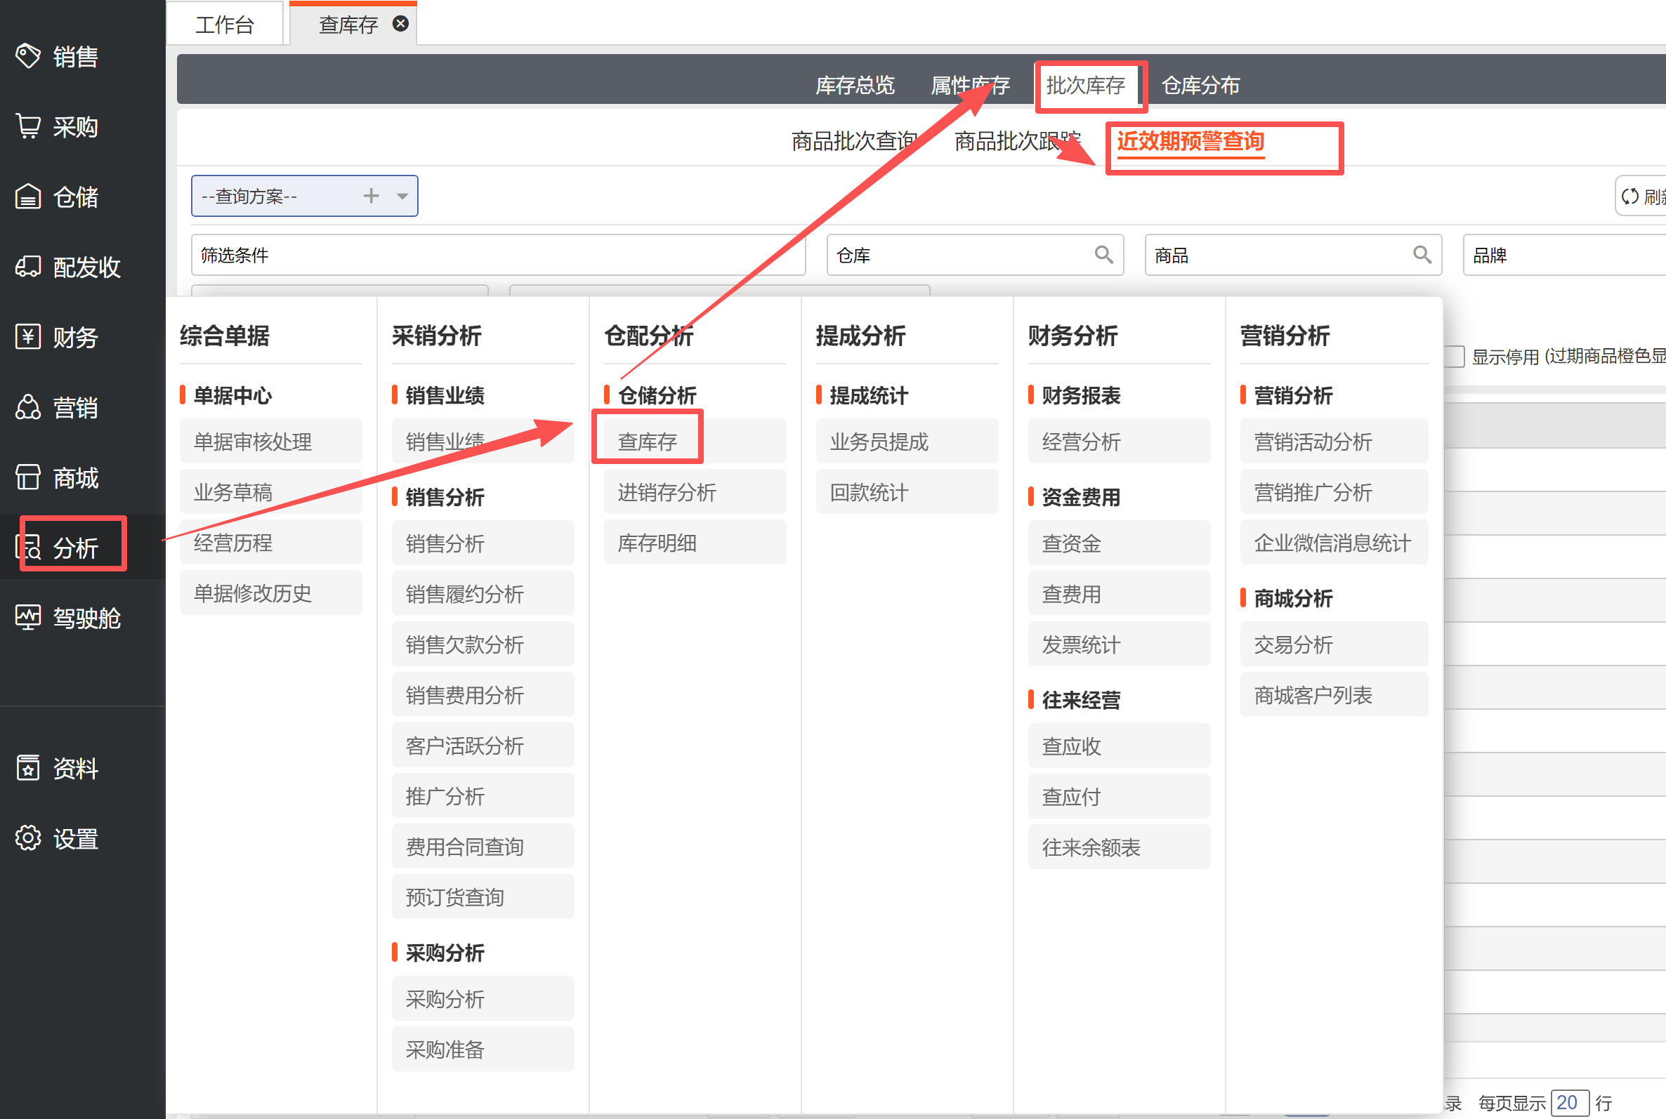Open the 财务 yen icon in sidebar
This screenshot has width=1666, height=1119.
[28, 337]
